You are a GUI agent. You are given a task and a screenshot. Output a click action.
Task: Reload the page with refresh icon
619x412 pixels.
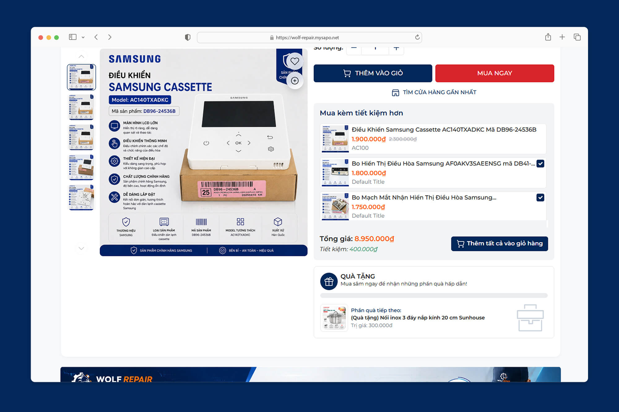pos(417,37)
